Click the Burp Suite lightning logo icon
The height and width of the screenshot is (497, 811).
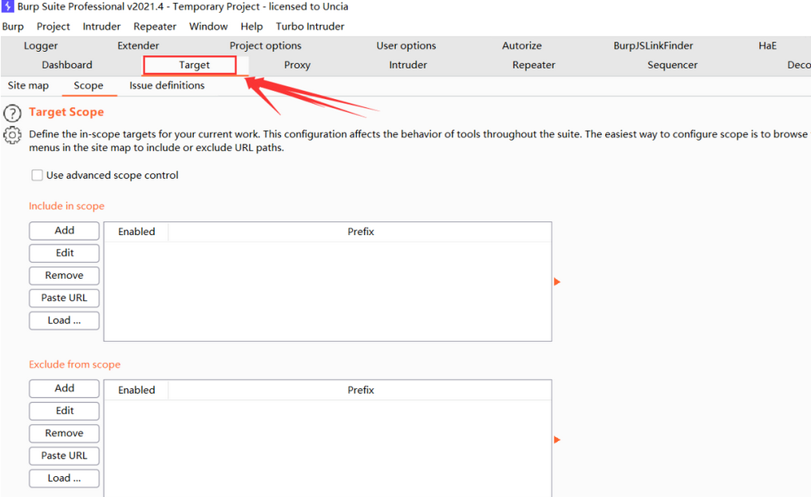pos(8,6)
